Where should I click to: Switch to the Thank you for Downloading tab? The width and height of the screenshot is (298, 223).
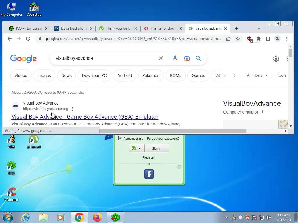(x=118, y=28)
